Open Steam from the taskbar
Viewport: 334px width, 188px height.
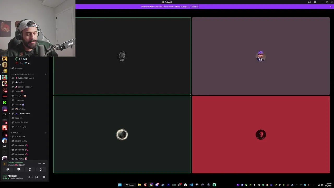(163, 185)
